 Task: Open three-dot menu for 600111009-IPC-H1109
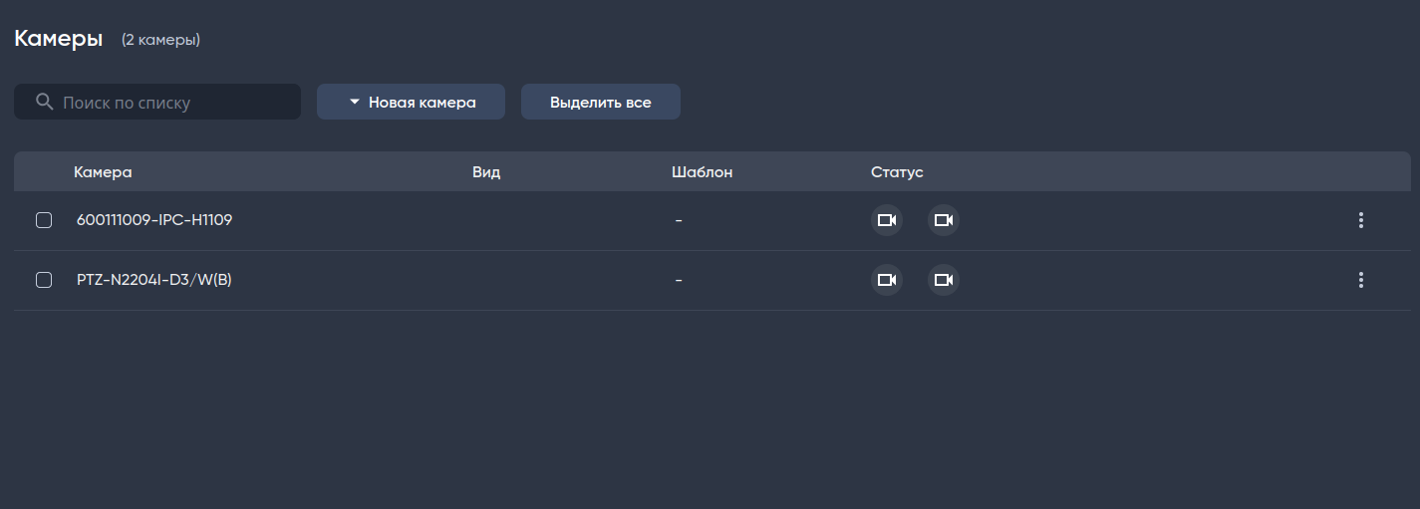1360,220
